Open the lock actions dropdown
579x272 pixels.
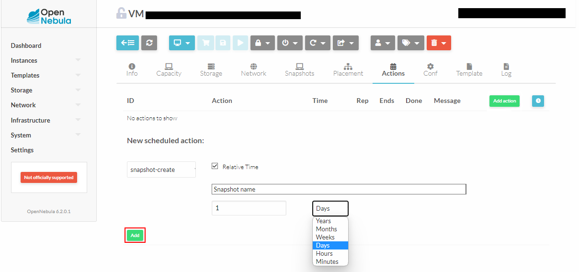[x=262, y=43]
